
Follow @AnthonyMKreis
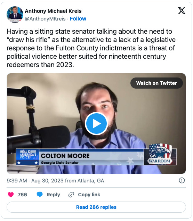78,19
